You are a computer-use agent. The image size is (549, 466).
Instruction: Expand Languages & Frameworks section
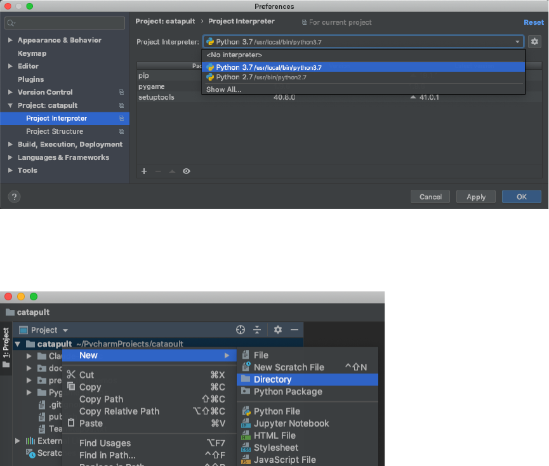point(10,157)
